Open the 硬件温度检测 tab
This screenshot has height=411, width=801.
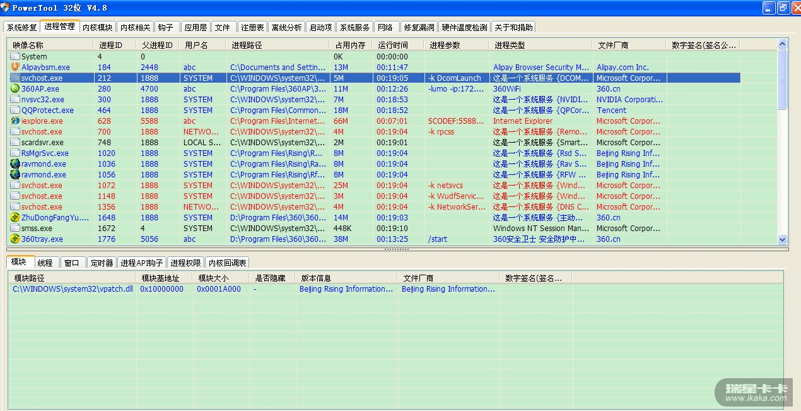(464, 27)
